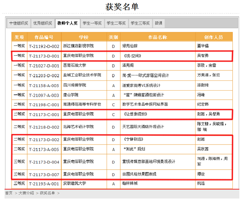Image resolution: width=248 pixels, height=199 pixels.
Task: Click the work title 《让想象绽放》
Action: (x=136, y=114)
